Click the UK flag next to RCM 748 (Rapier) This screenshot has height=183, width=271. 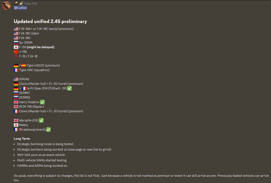pyautogui.click(x=16, y=107)
